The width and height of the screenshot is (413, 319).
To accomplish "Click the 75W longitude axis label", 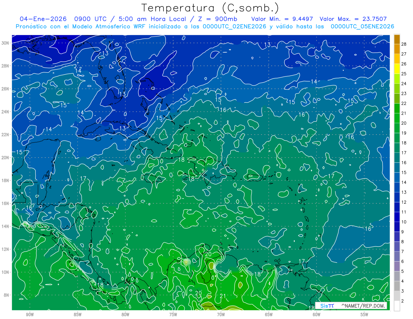I will pyautogui.click(x=173, y=315).
